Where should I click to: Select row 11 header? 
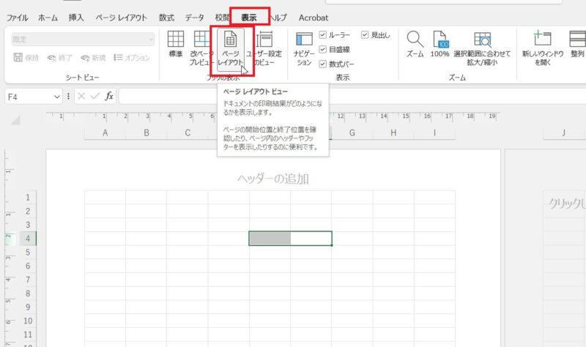coord(28,335)
